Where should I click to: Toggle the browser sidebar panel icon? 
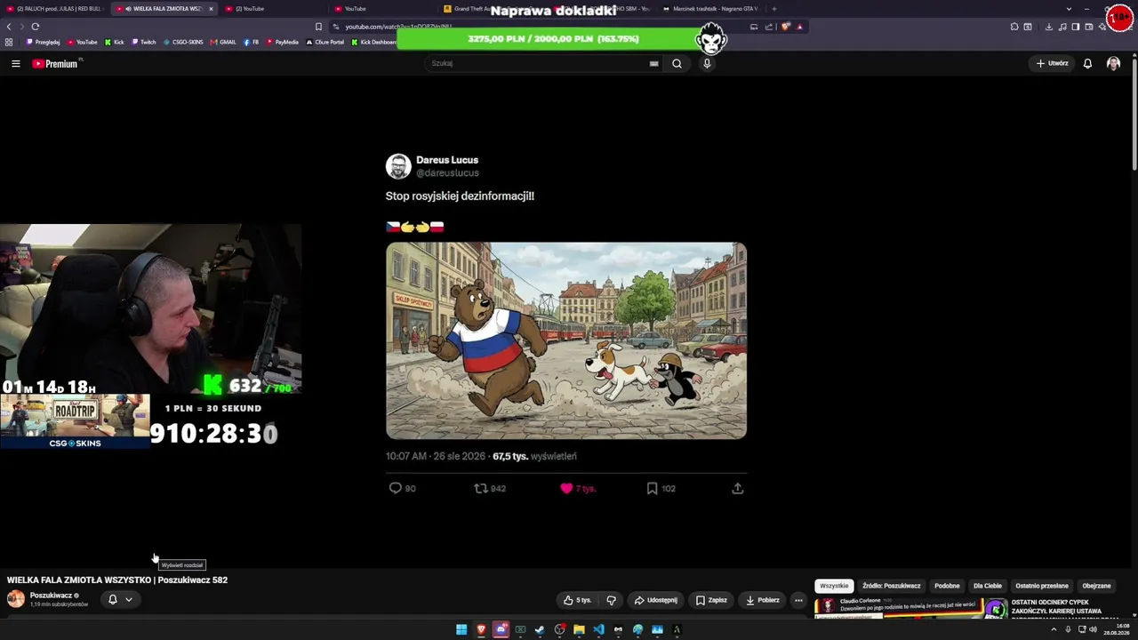tap(1076, 27)
